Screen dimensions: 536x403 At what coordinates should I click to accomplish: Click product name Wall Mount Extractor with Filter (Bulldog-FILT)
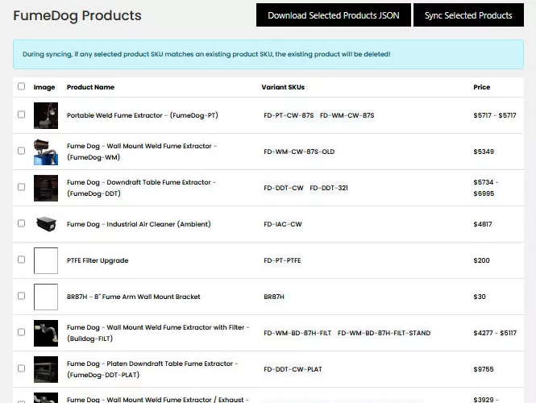[158, 333]
